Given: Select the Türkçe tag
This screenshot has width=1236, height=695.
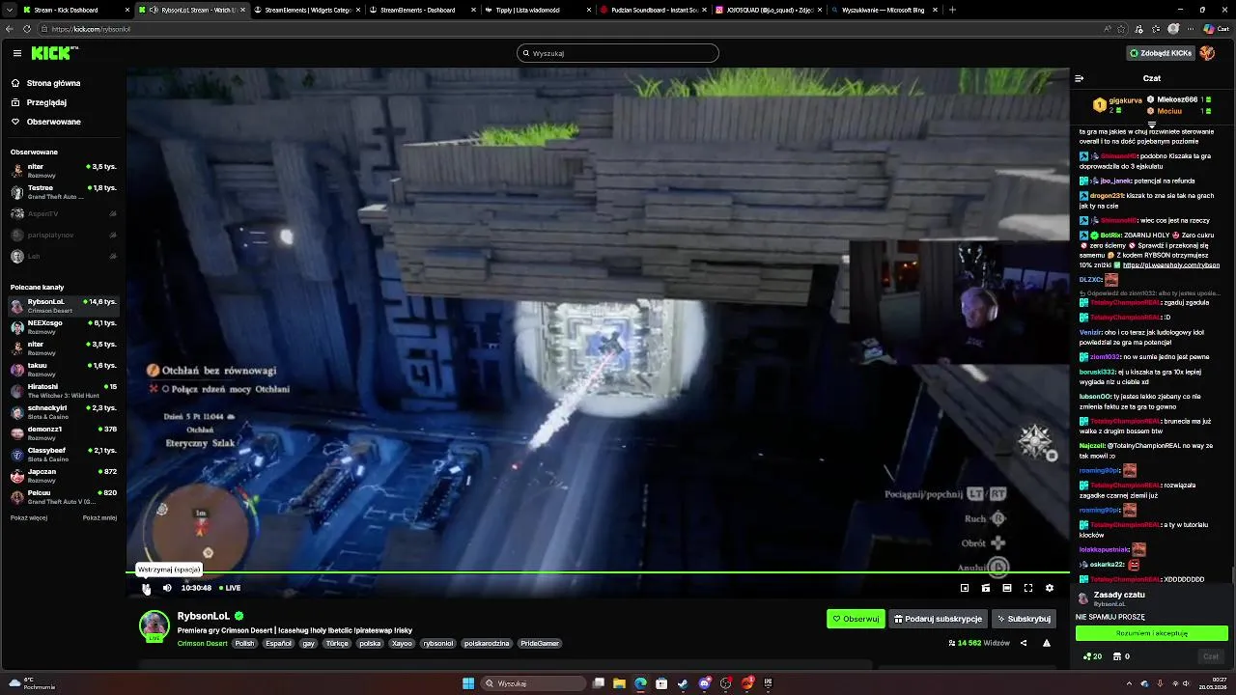Looking at the screenshot, I should (x=337, y=643).
